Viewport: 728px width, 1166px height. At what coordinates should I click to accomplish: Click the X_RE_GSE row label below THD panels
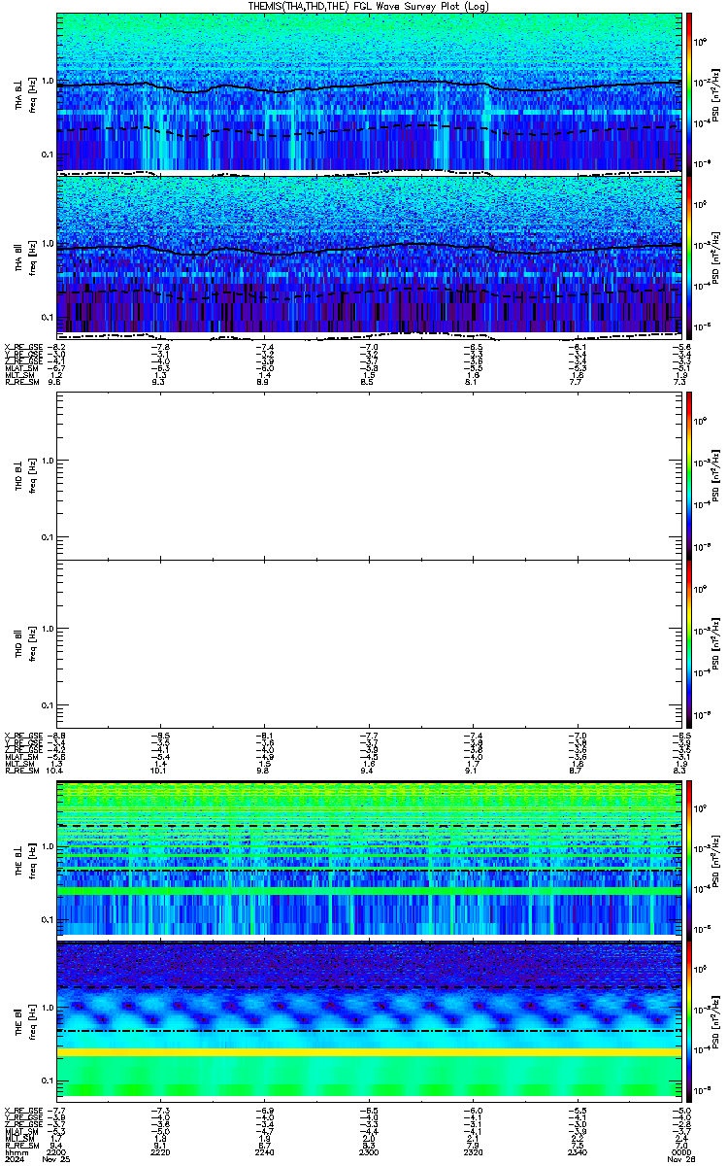tap(21, 735)
